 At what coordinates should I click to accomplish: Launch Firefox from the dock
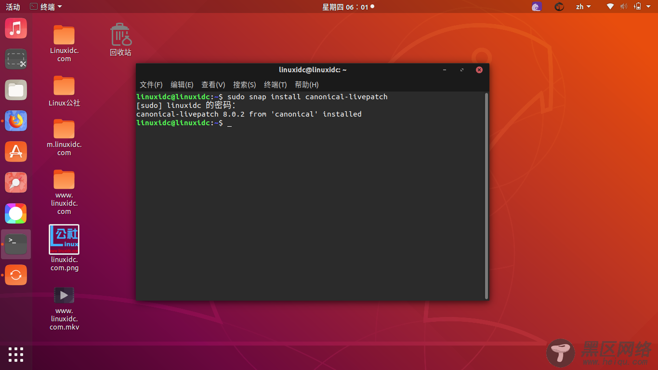[16, 121]
